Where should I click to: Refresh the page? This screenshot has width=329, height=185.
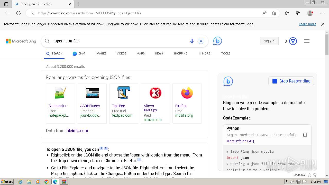point(19,13)
